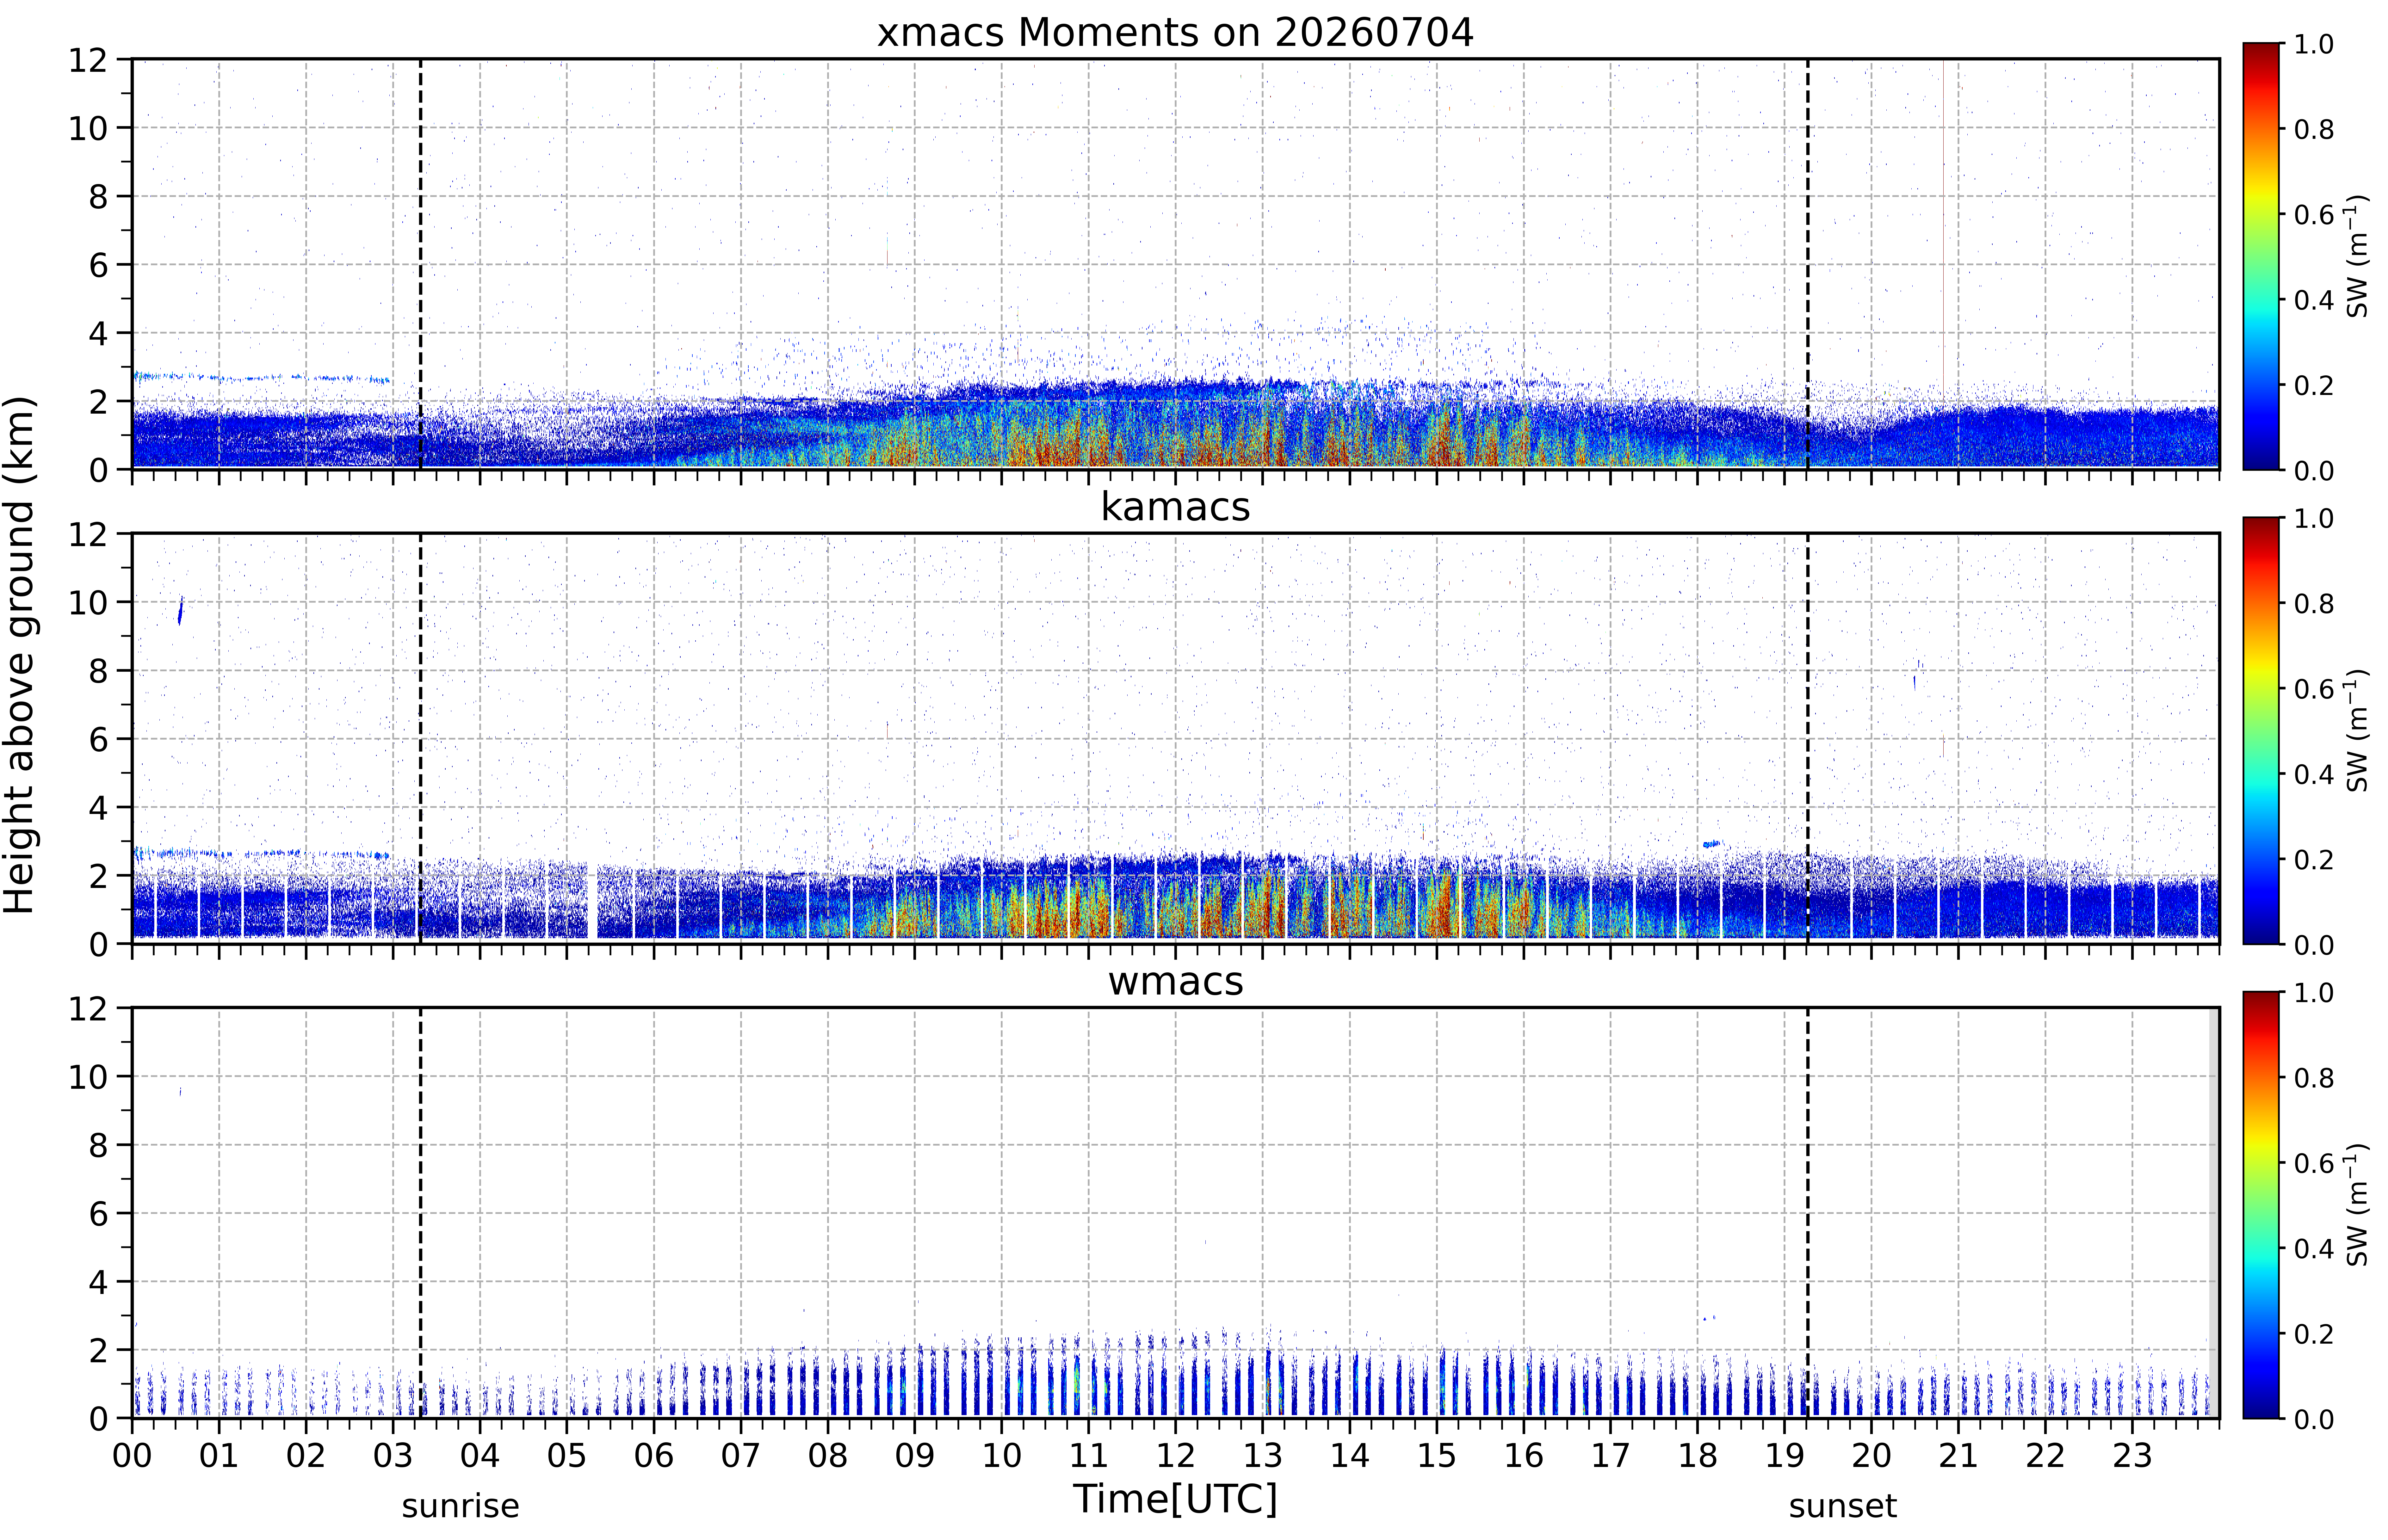2388x1540 pixels.
Task: Click the Height above ground (km) label
Action: click(20, 655)
